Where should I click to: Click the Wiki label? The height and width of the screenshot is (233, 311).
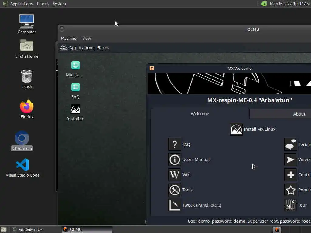click(186, 175)
